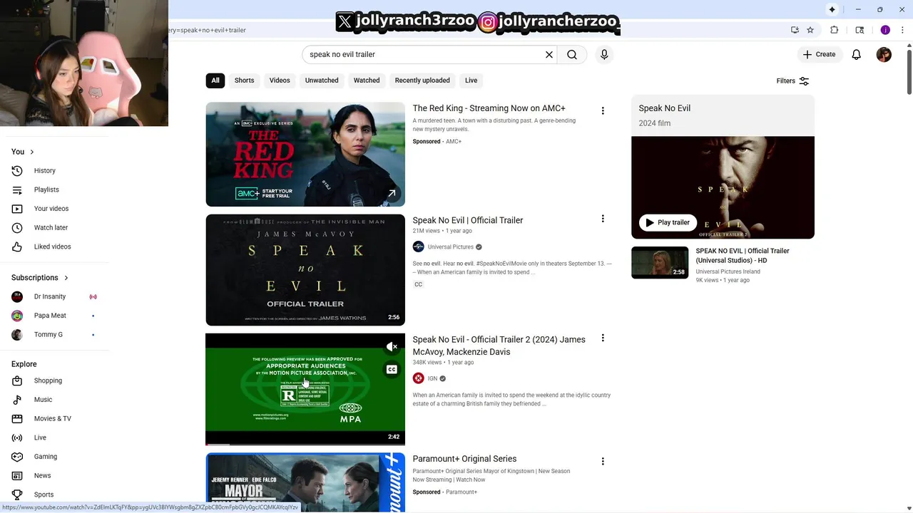Open more options for Paramount+ Original Series ad
Viewport: 913px width, 513px height.
point(603,461)
